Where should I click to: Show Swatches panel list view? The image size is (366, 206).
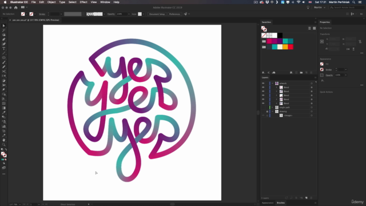(309, 28)
